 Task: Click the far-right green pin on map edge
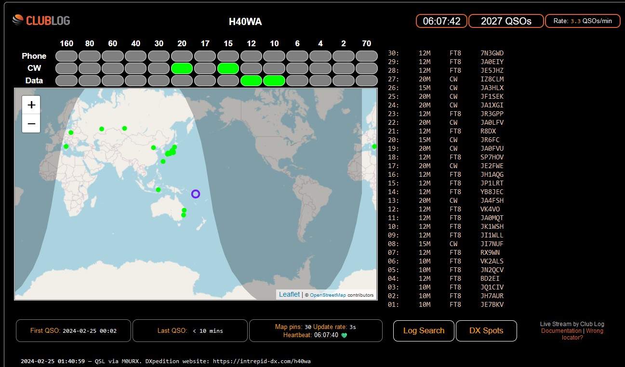click(374, 146)
